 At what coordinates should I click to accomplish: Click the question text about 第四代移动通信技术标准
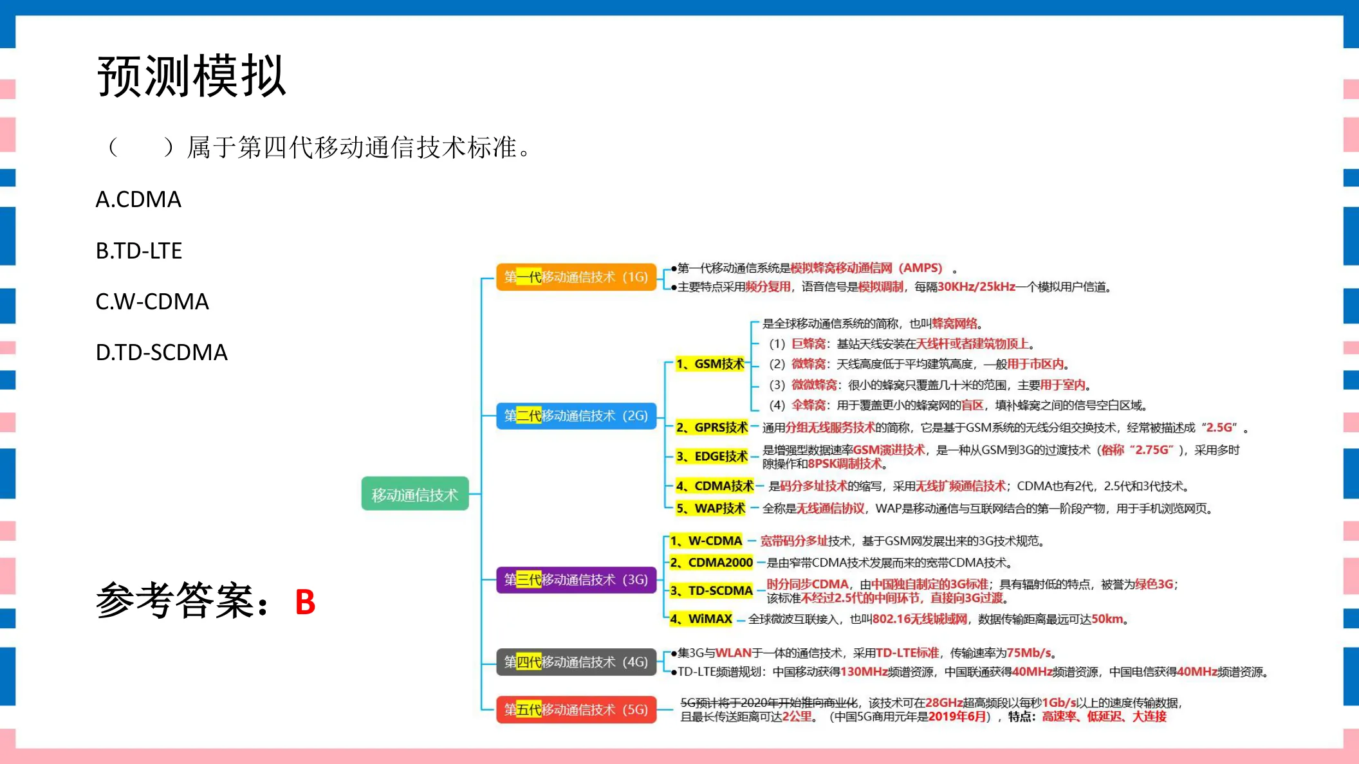(319, 147)
